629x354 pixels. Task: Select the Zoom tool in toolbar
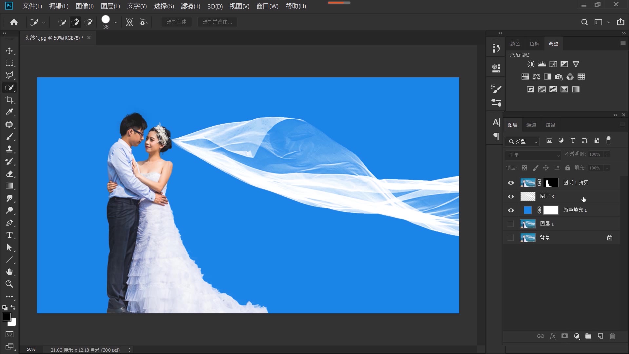click(x=9, y=284)
